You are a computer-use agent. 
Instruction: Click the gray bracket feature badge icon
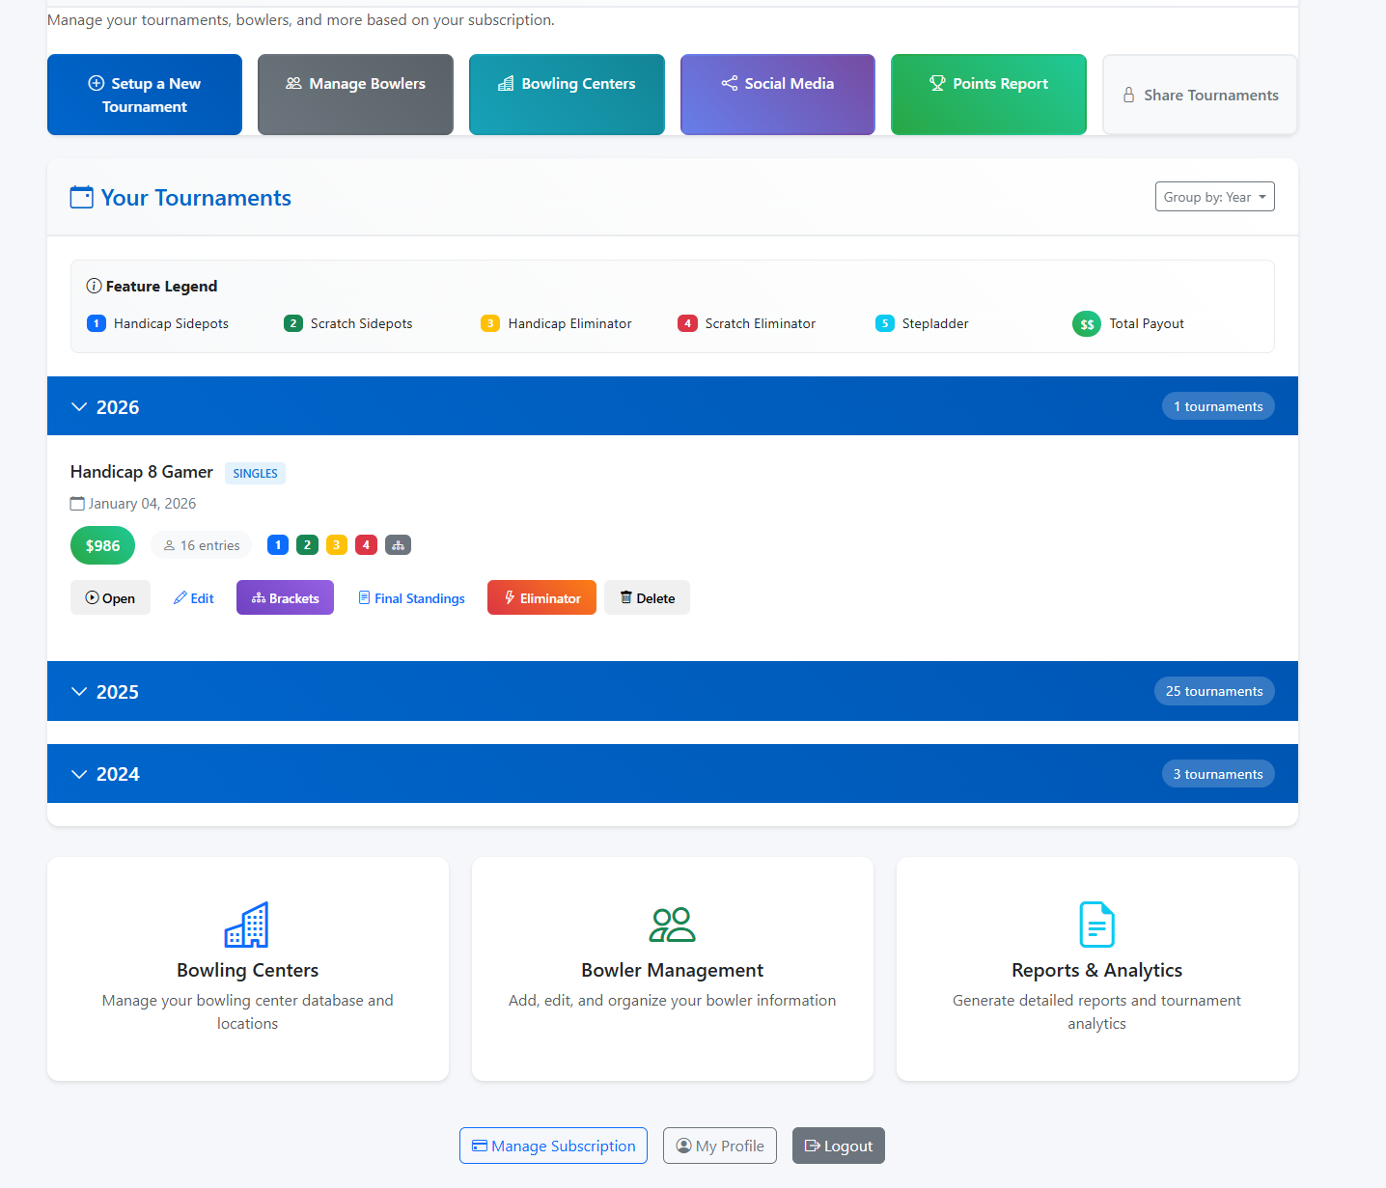[x=398, y=545]
